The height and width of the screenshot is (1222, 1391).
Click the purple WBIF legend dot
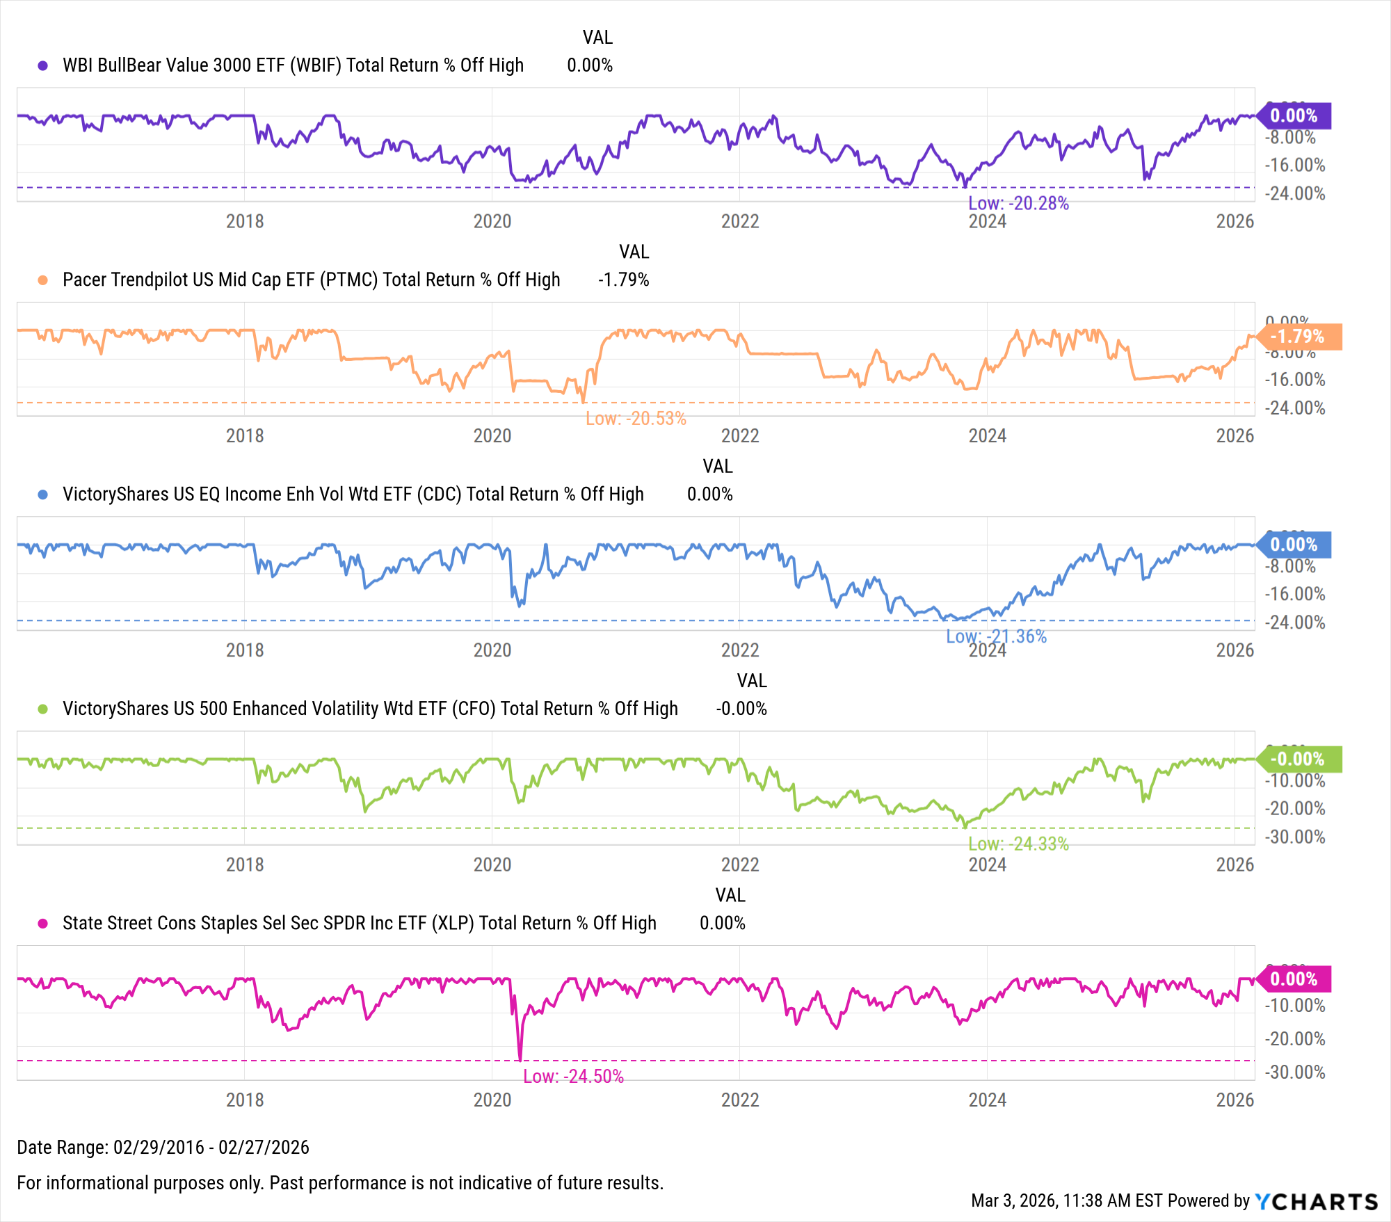(43, 65)
